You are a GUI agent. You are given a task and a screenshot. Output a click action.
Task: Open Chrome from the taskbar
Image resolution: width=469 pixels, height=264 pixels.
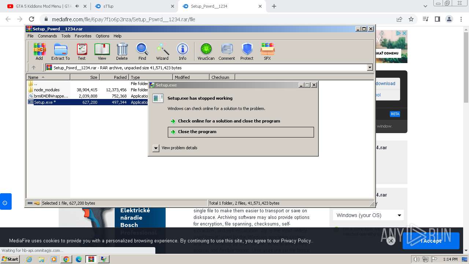click(66, 259)
